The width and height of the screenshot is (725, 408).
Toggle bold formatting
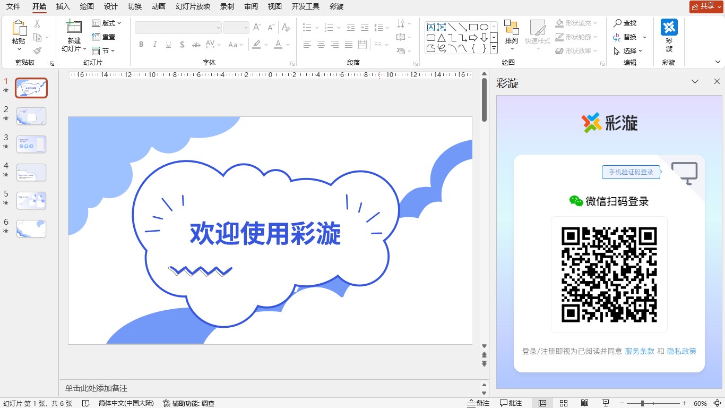coord(141,45)
